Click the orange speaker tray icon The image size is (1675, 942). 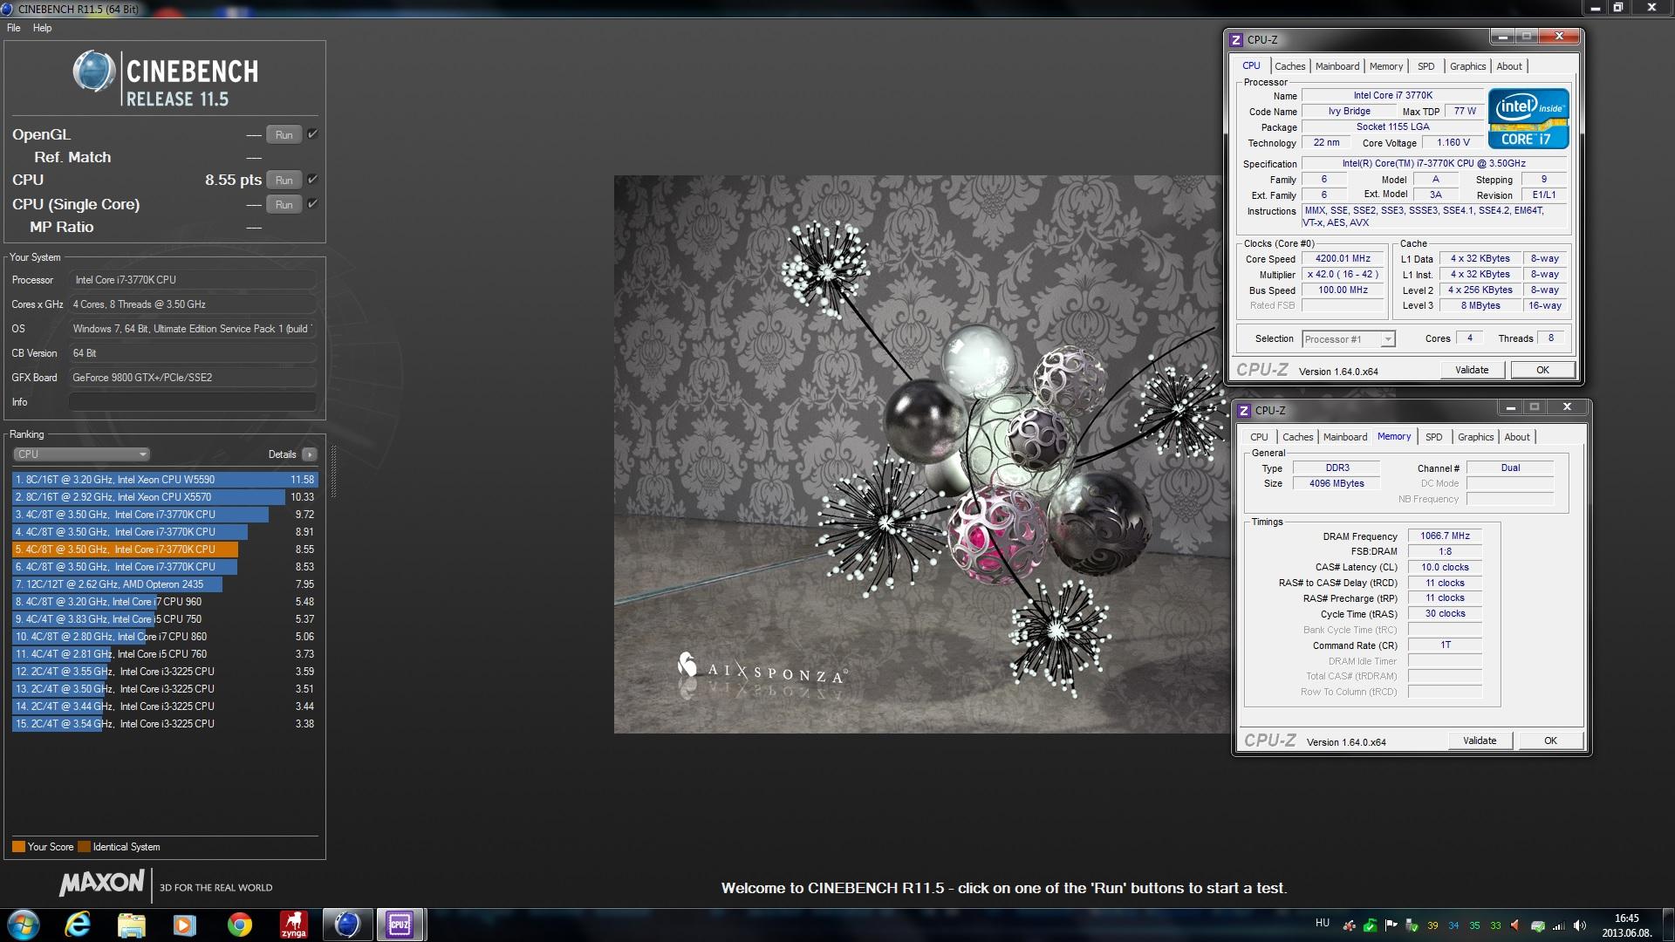[1515, 925]
